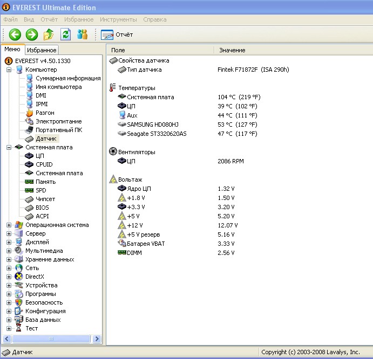The height and width of the screenshot is (359, 373).
Task: Click the Refresh toolbar icon
Action: pyautogui.click(x=65, y=34)
